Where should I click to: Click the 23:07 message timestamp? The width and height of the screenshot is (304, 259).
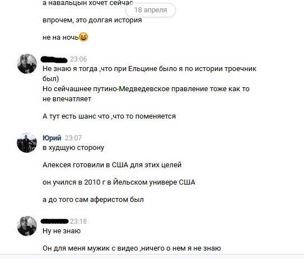point(73,138)
